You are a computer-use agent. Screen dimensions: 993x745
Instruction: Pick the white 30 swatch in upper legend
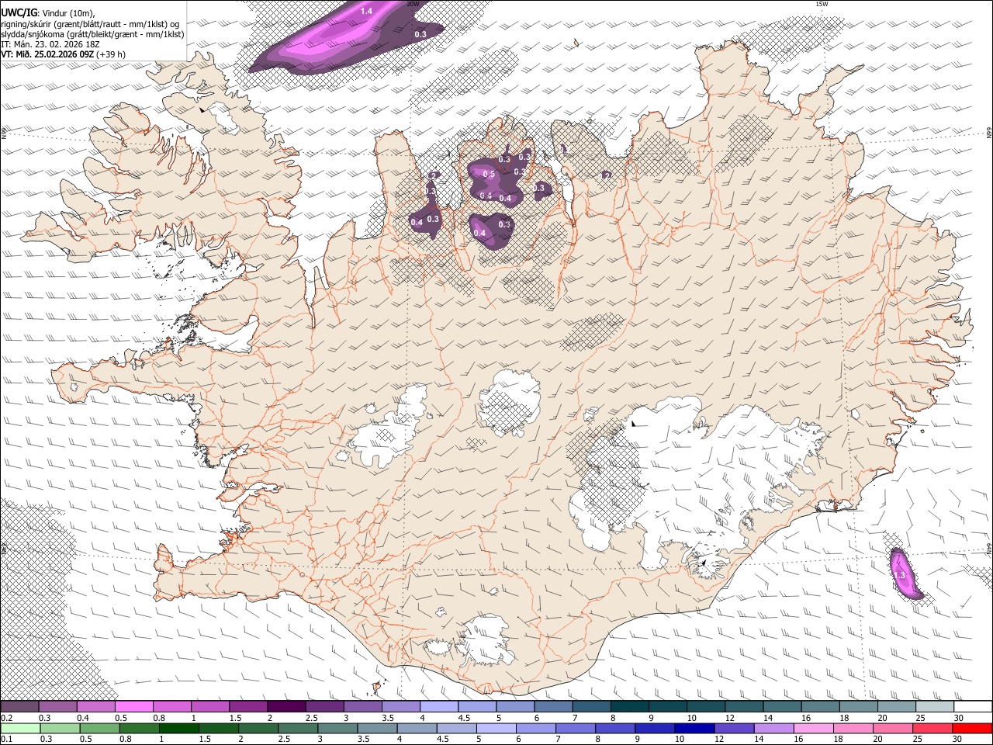(x=971, y=706)
